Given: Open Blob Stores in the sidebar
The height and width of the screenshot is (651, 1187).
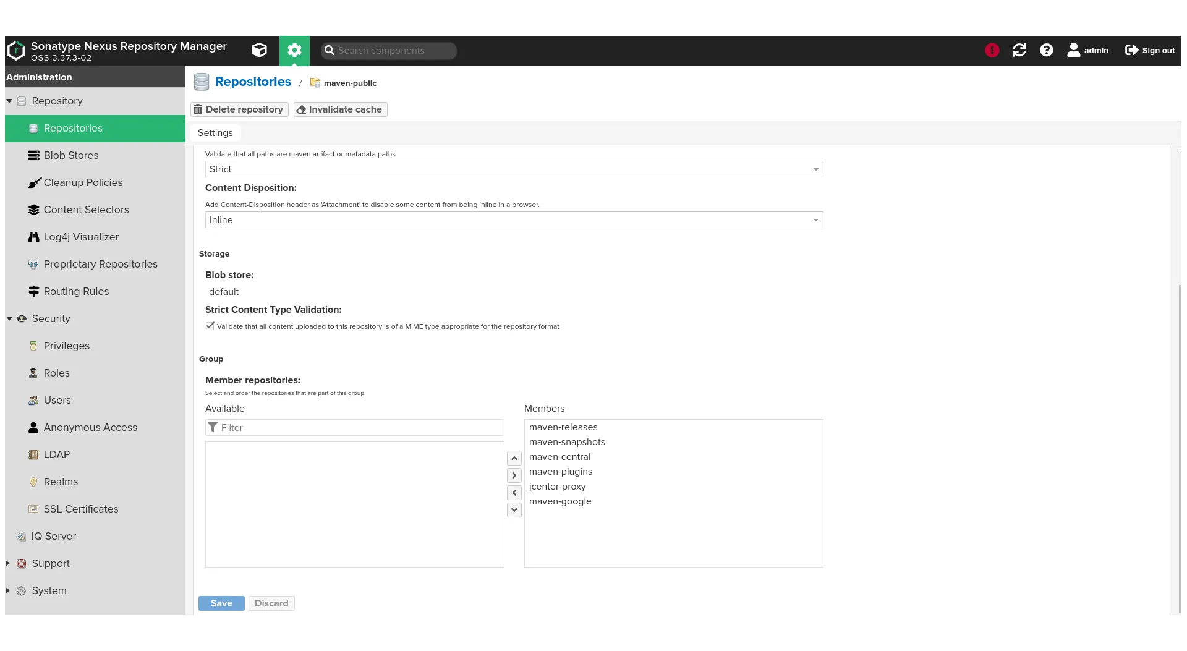Looking at the screenshot, I should click(95, 156).
